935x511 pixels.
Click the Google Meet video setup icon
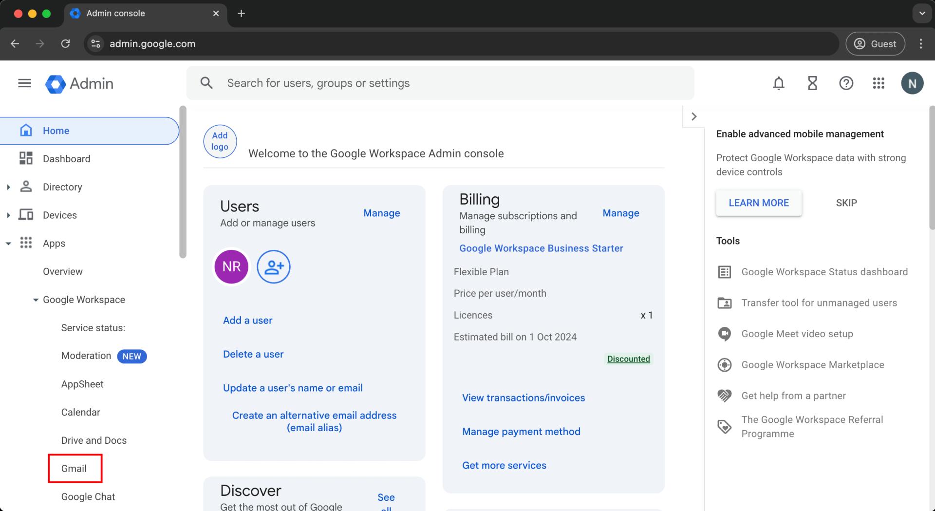725,334
